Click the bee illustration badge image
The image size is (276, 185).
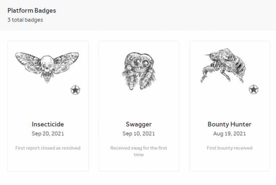tap(223, 67)
